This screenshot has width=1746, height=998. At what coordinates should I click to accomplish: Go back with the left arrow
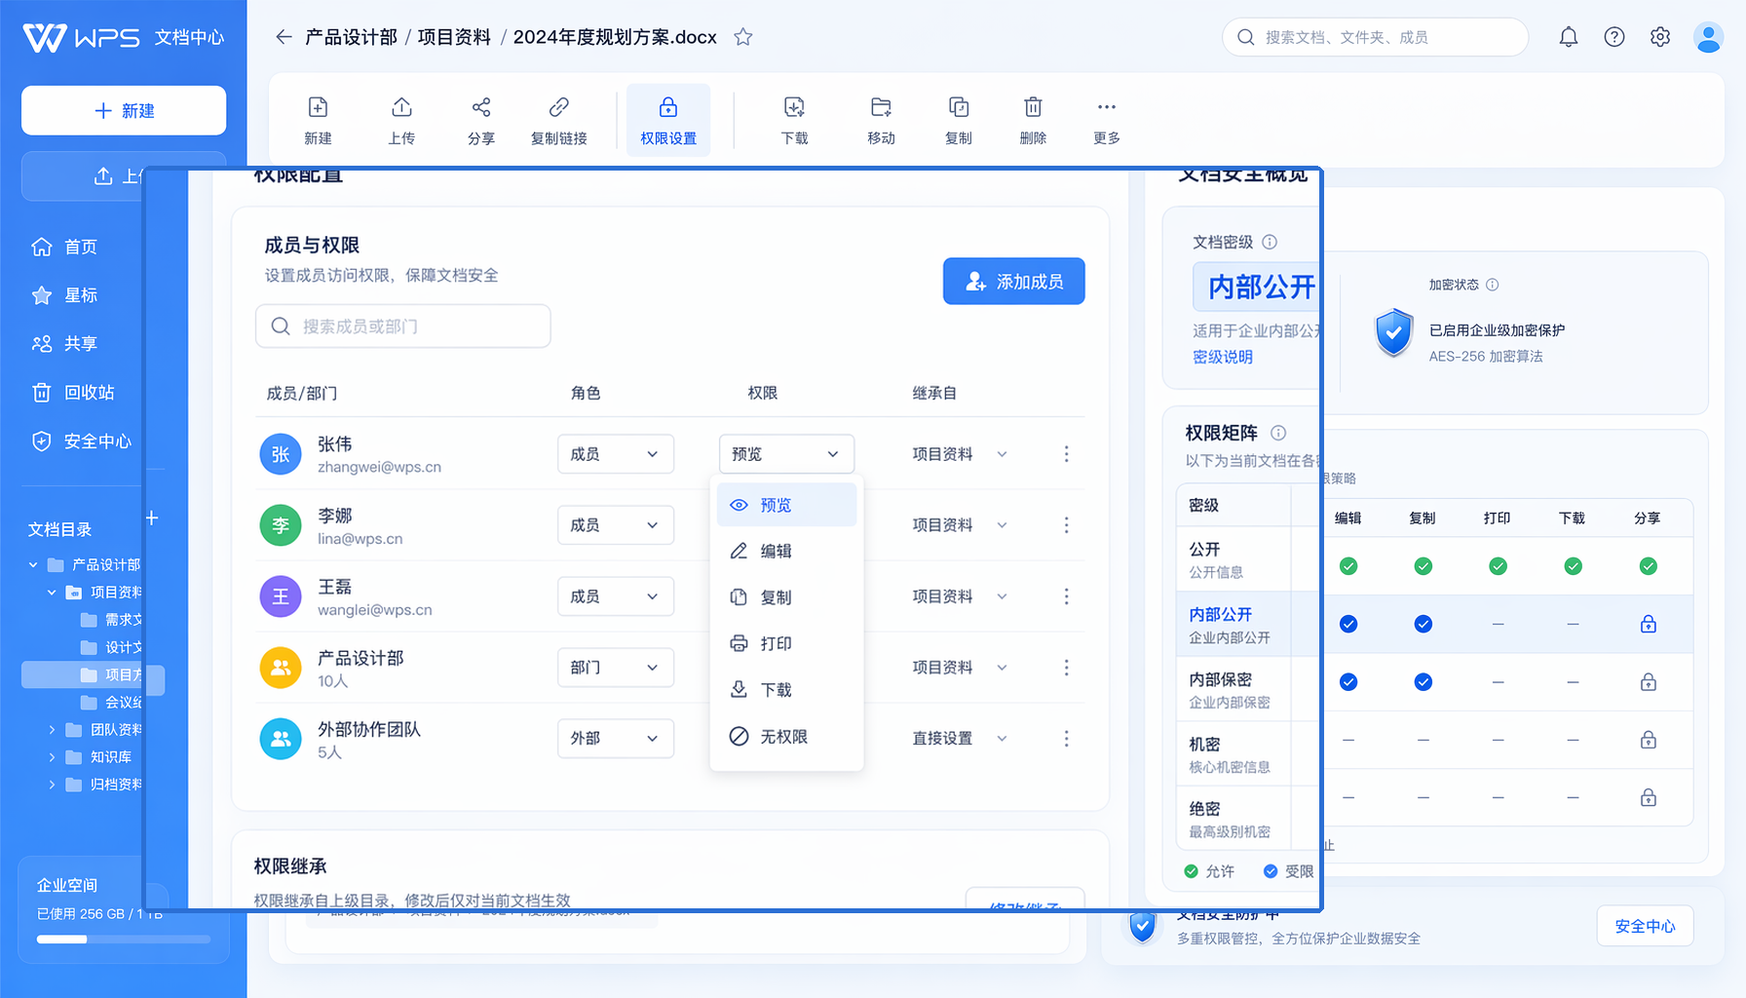click(x=284, y=37)
